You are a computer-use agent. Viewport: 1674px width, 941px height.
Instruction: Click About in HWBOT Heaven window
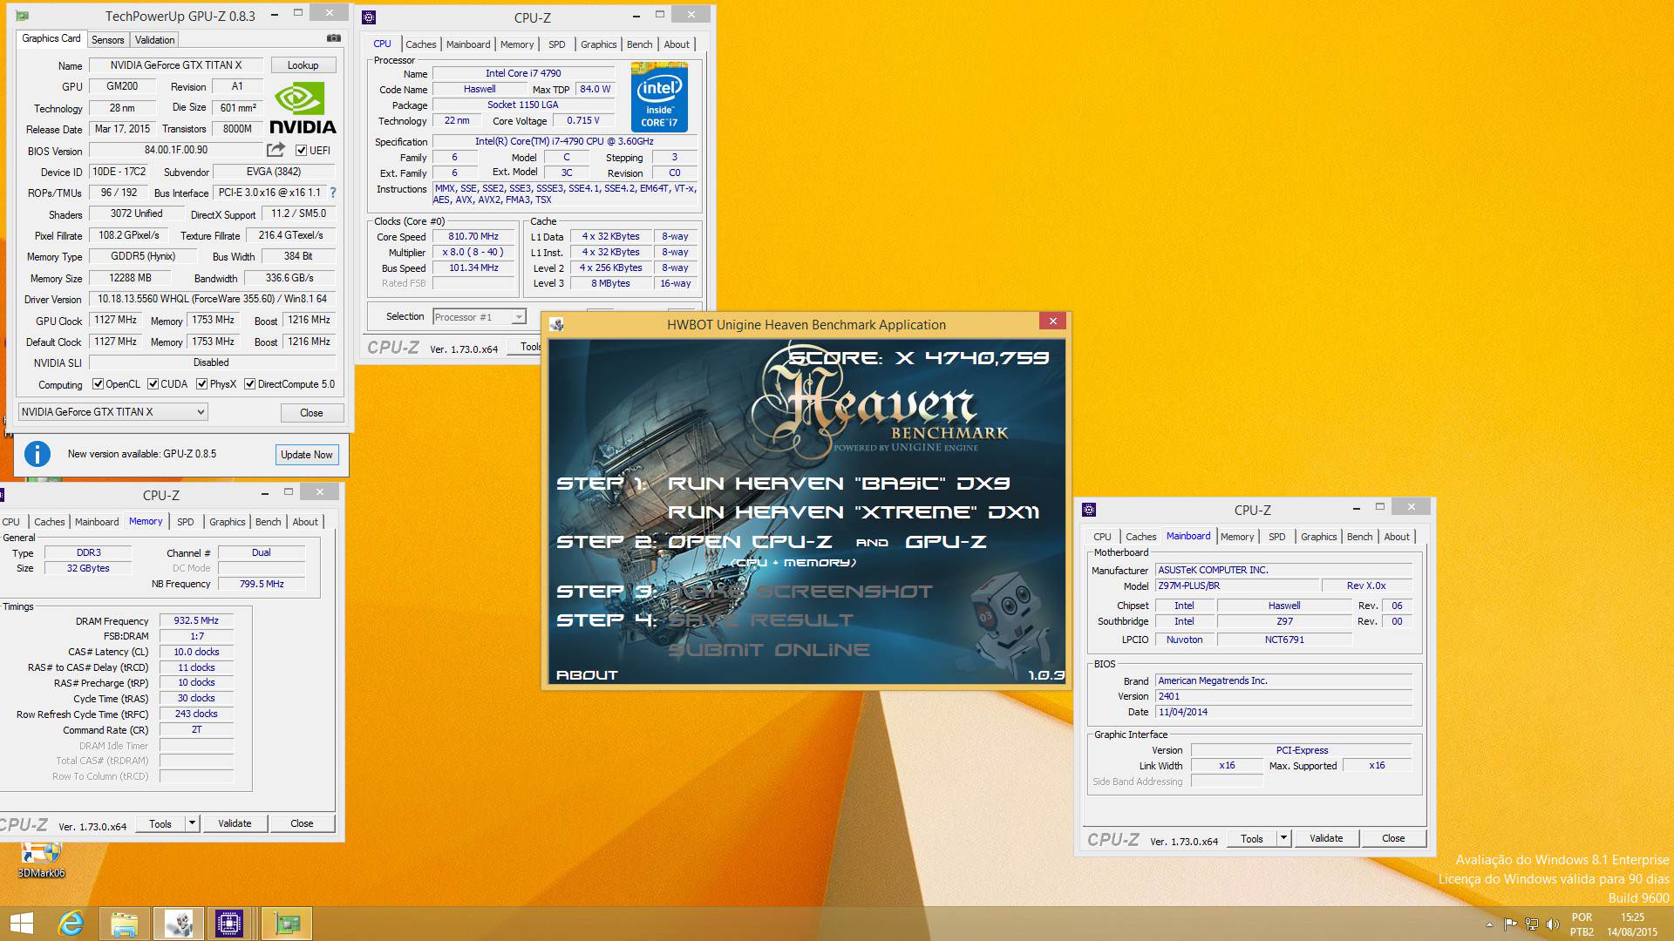coord(587,675)
